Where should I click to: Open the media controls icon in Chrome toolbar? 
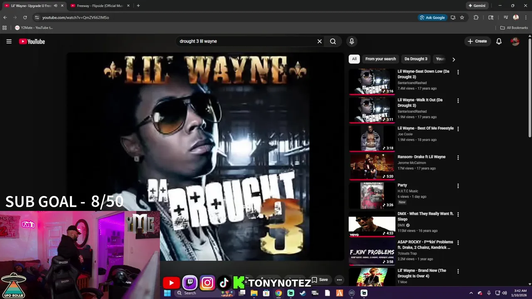[x=506, y=17]
